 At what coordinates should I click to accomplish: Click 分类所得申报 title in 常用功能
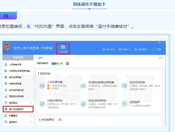pos(55,100)
